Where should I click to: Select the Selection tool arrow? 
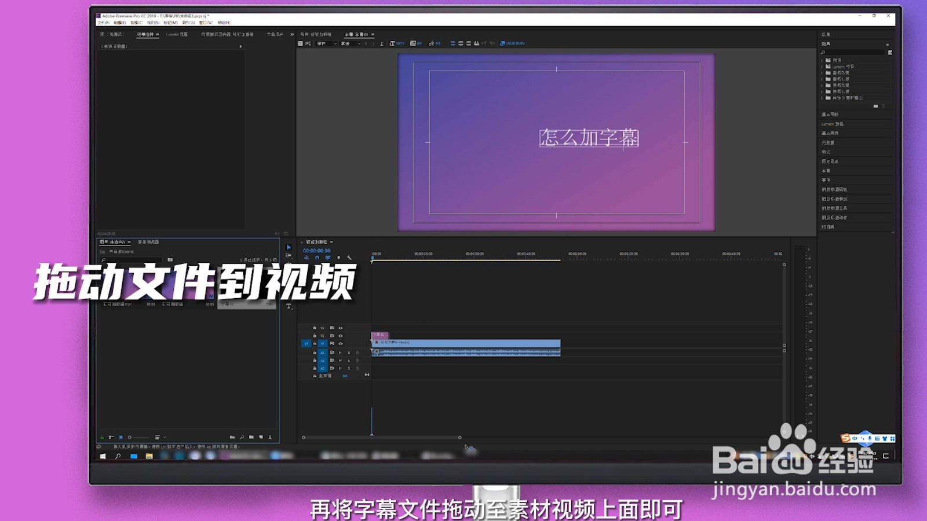[289, 247]
